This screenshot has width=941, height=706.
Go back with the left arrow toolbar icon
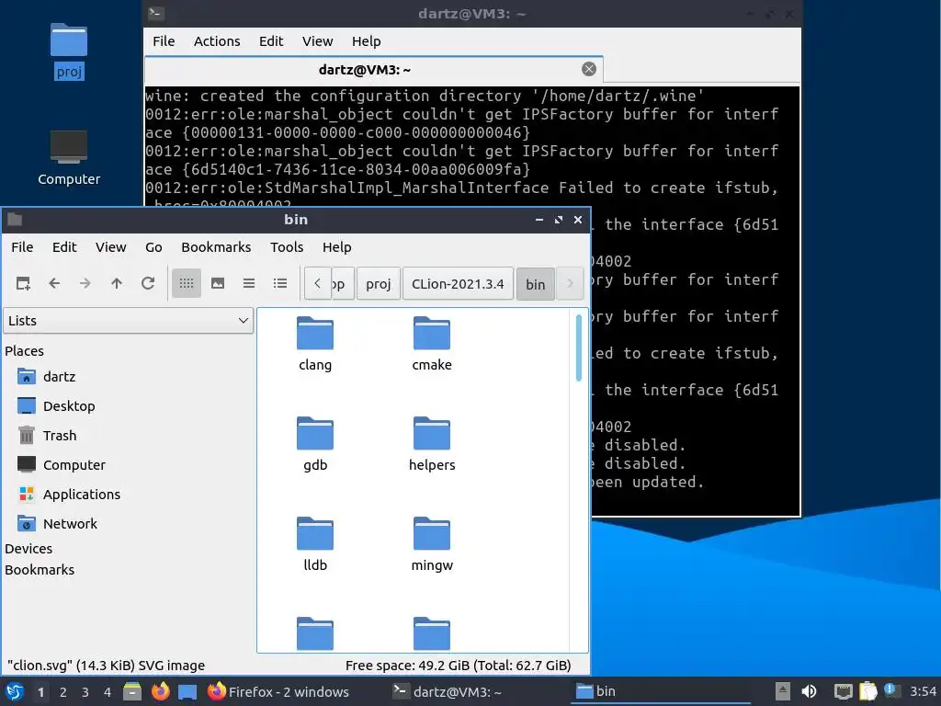click(x=54, y=283)
